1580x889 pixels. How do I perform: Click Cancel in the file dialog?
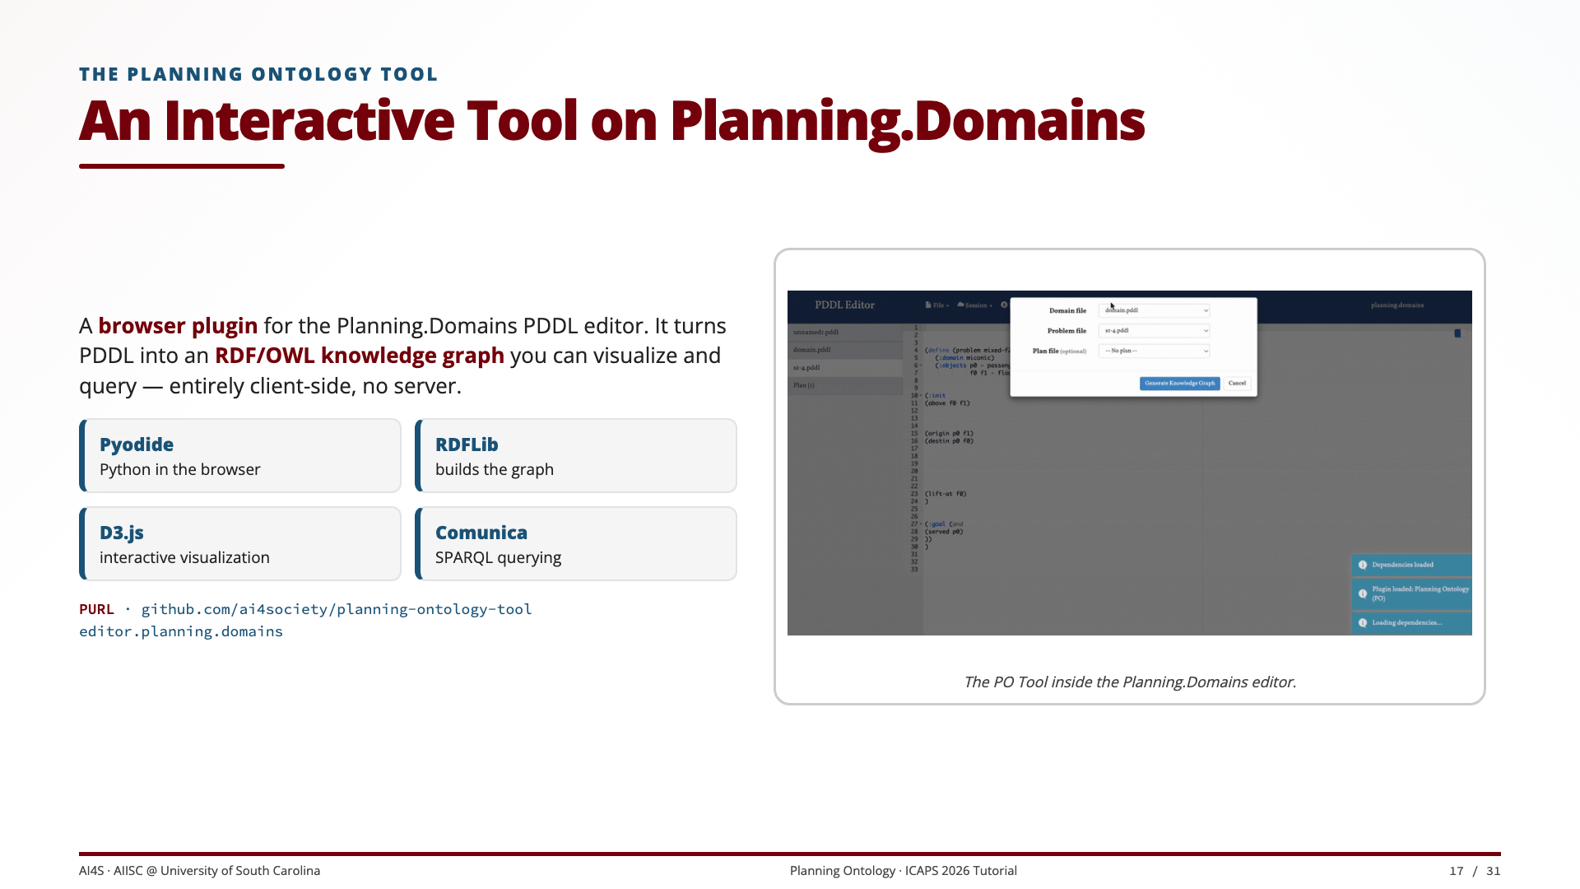point(1237,384)
